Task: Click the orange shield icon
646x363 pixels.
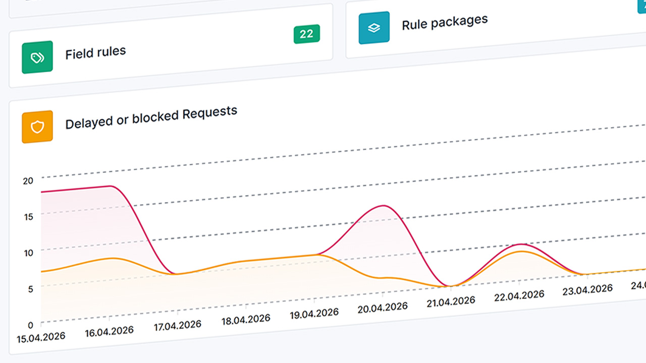Action: (x=37, y=127)
